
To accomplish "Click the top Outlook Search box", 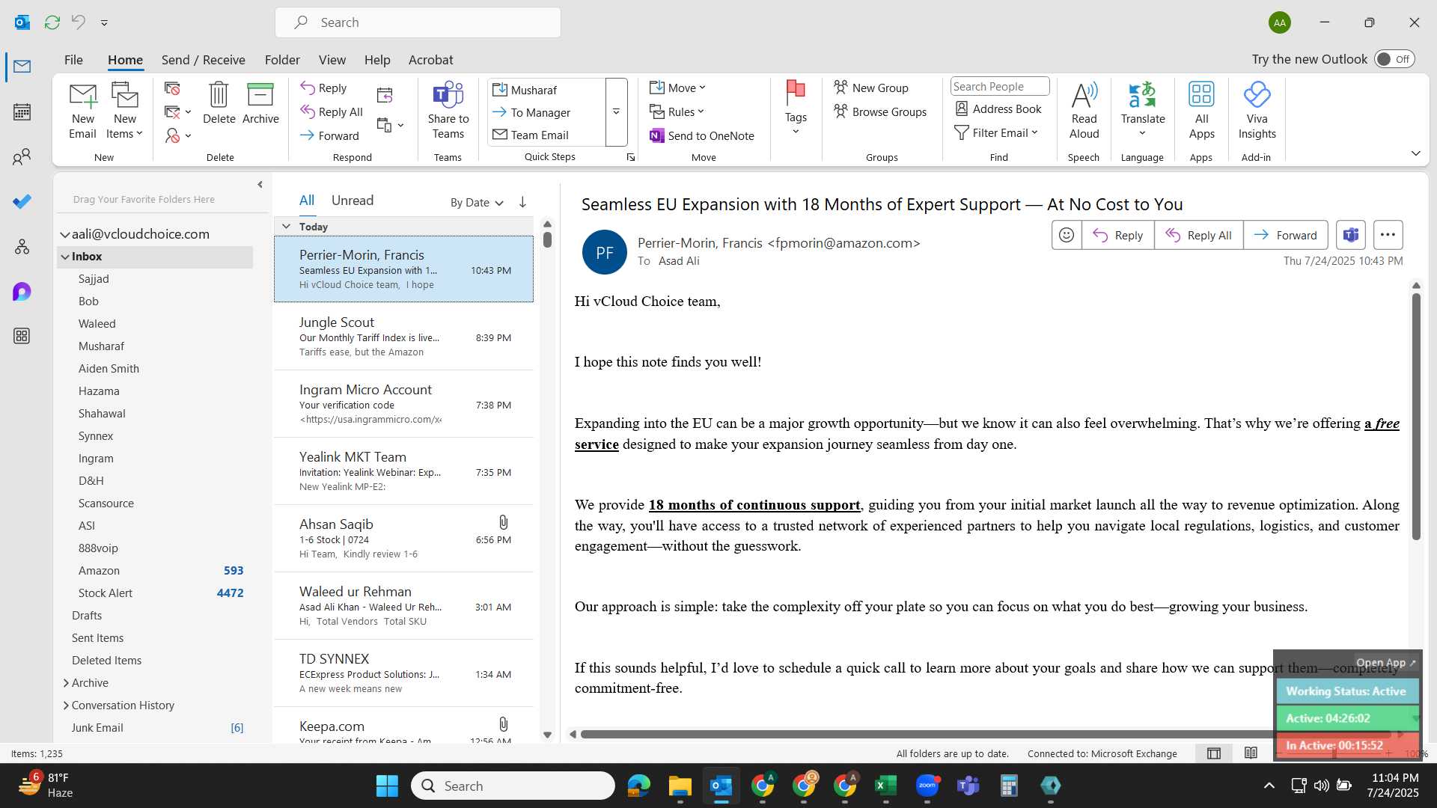I will click(418, 22).
